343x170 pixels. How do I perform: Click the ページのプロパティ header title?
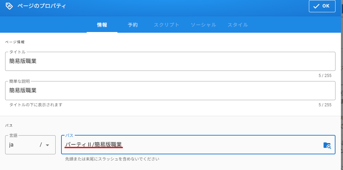(42, 6)
